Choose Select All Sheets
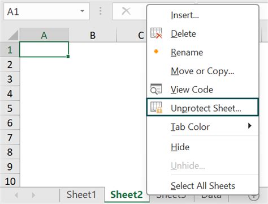Image resolution: width=268 pixels, height=204 pixels. click(x=202, y=186)
